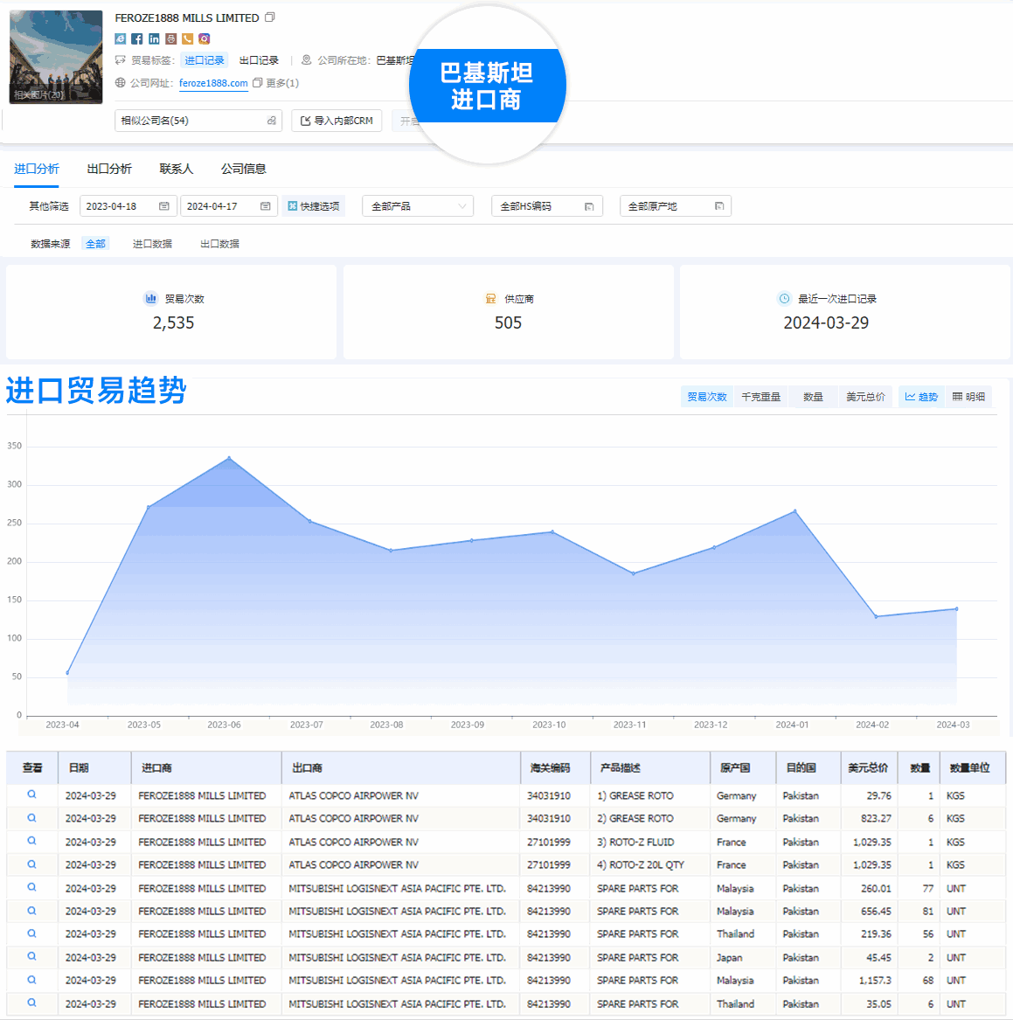1013x1020 pixels.
Task: Click the 2023-06 peak on the trend chart
Action: pos(230,457)
